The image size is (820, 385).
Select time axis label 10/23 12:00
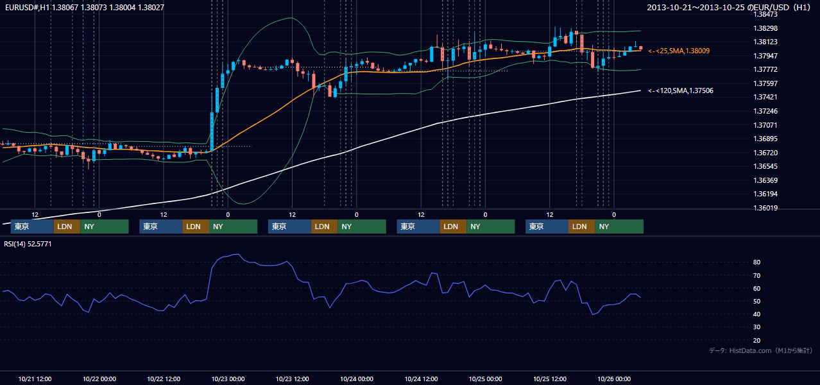[x=292, y=379]
